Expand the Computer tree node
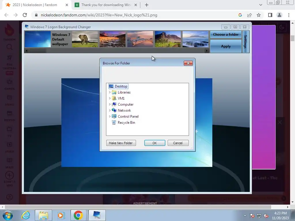Image resolution: width=295 pixels, height=221 pixels. coord(110,104)
